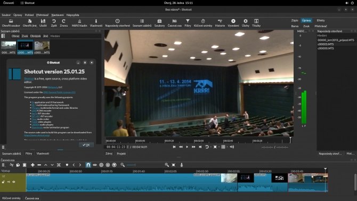Viewport: 357px width, 201px height.
Task: Click the playlist view mode icon
Action: (x=3, y=36)
